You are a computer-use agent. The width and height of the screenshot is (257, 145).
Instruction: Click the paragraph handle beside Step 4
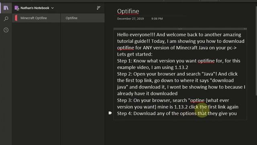point(110,113)
